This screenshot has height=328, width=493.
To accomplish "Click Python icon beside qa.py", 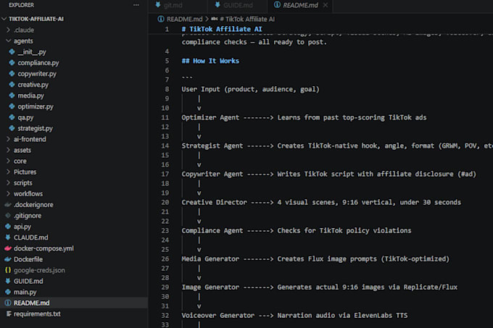I will click(x=12, y=117).
